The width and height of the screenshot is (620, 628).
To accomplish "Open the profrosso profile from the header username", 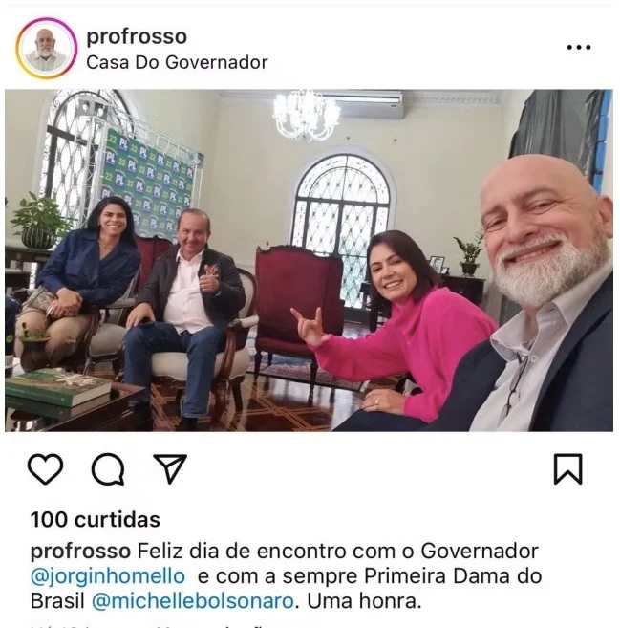I will click(137, 37).
